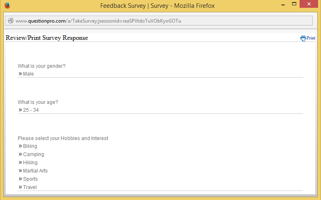This screenshot has height=200, width=321.
Task: Click the arrow bullet beside Male
Action: click(x=20, y=74)
